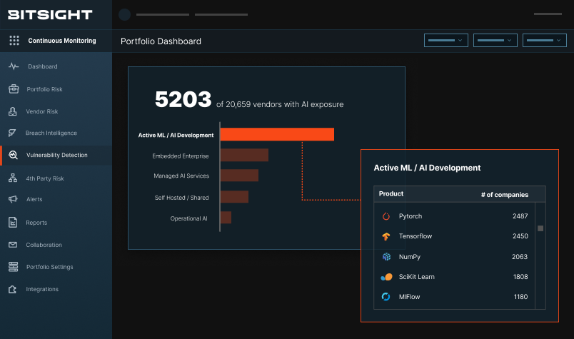Click the Pytorch product name
The image size is (574, 339).
point(411,216)
